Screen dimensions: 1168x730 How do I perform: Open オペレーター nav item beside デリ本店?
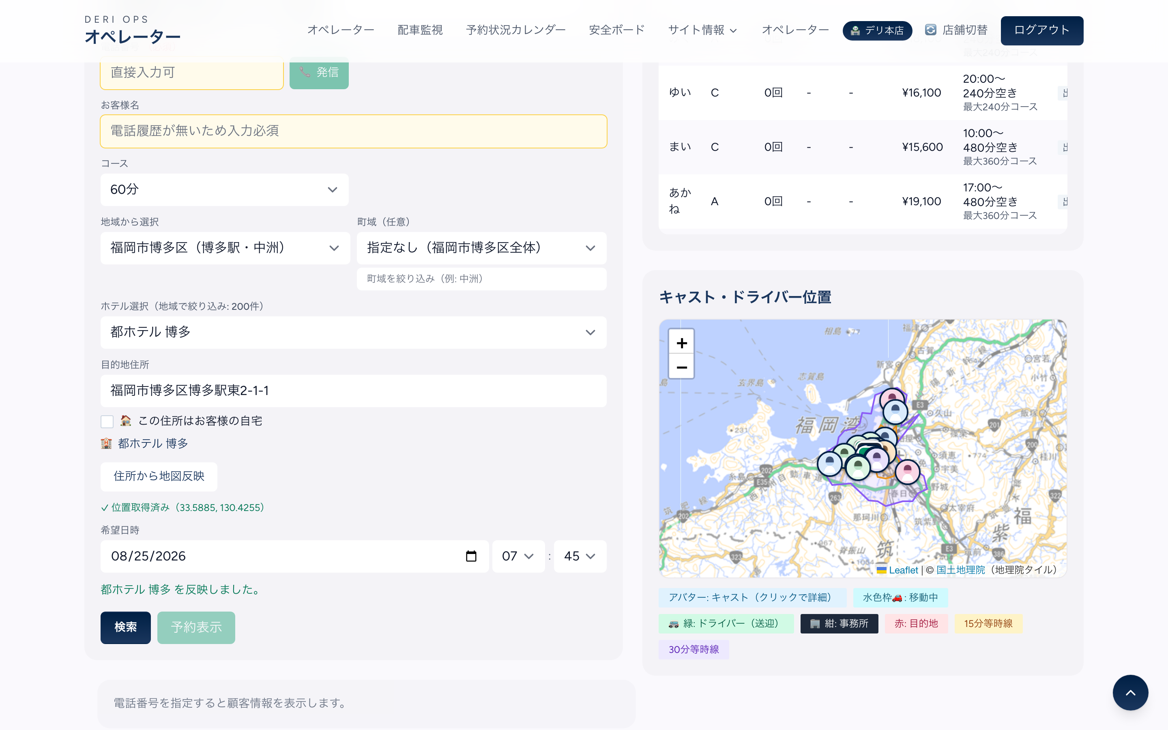pos(795,30)
